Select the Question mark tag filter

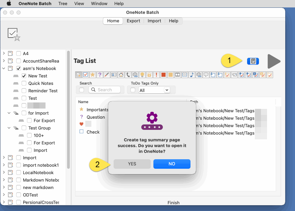[x=99, y=74]
